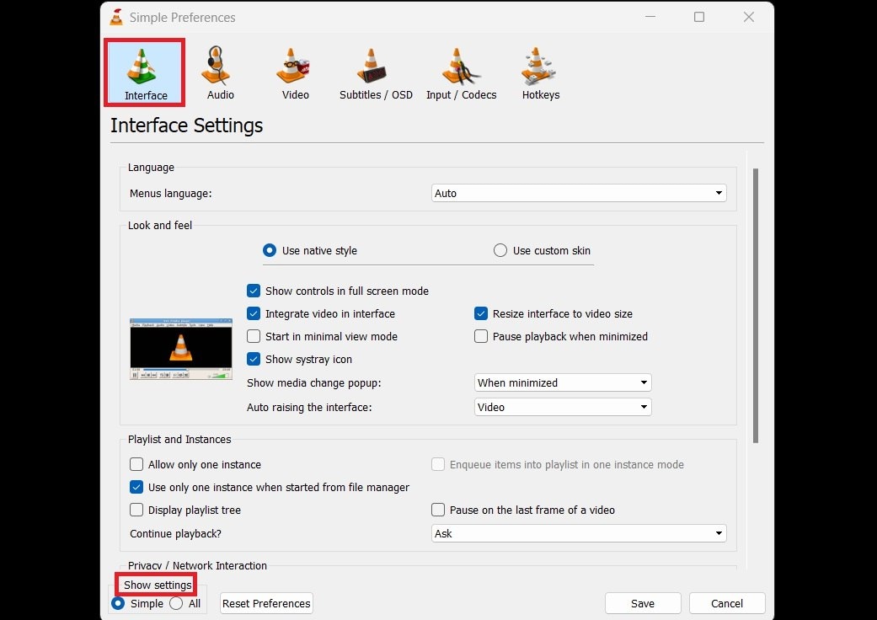This screenshot has height=620, width=877.
Task: Click the Simple Preferences window title
Action: coord(182,18)
